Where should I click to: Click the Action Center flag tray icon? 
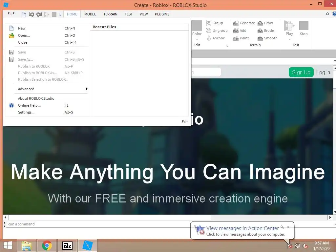coord(289,245)
